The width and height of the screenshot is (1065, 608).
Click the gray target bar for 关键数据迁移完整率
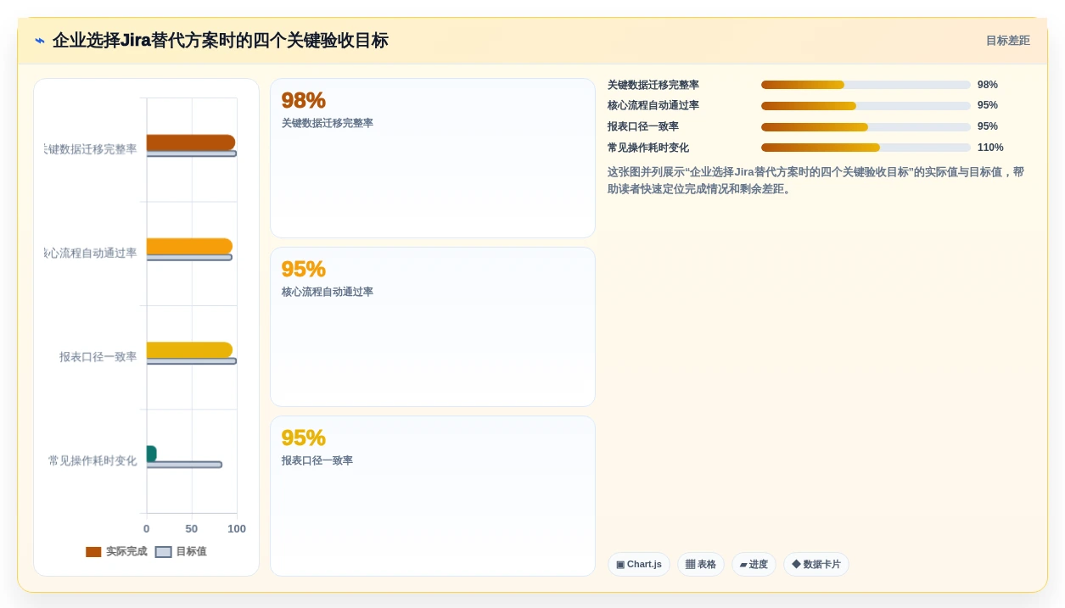click(192, 153)
